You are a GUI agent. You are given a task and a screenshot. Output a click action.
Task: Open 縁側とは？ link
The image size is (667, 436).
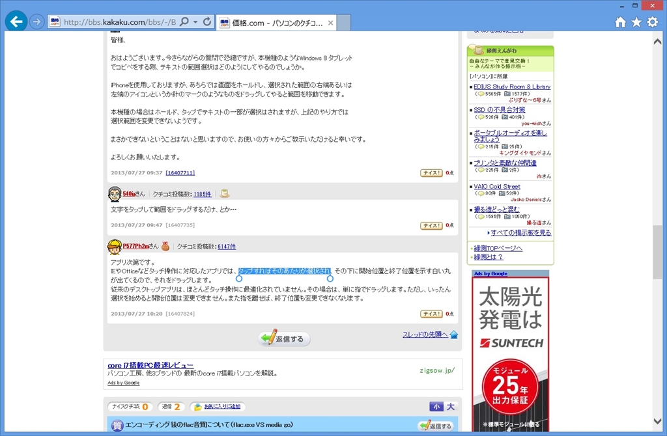click(x=489, y=258)
